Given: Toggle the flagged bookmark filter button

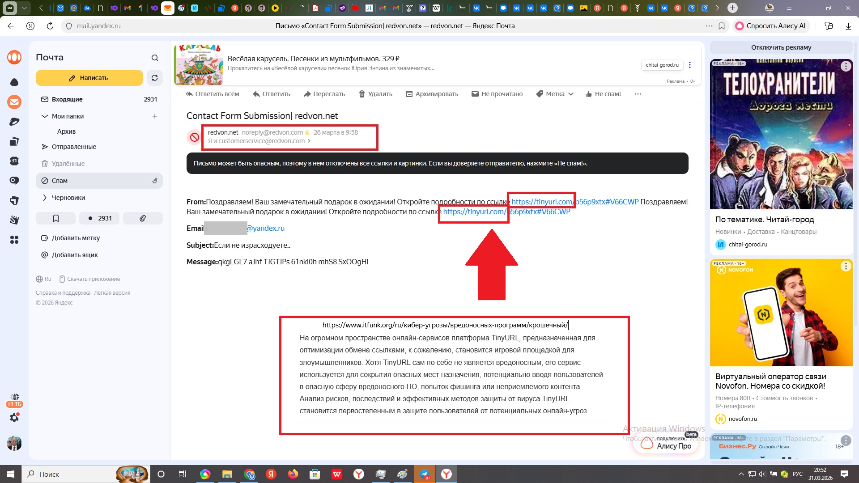Looking at the screenshot, I should (x=56, y=218).
